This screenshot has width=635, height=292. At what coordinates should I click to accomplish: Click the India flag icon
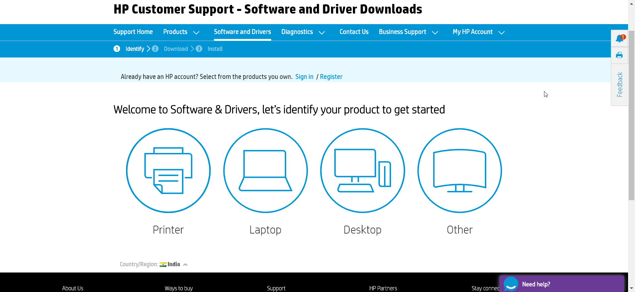pos(163,265)
